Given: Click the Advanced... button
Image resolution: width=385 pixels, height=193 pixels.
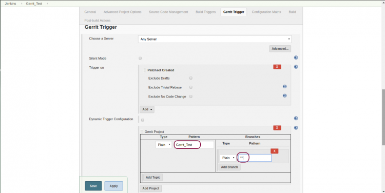Looking at the screenshot, I should pos(280,49).
